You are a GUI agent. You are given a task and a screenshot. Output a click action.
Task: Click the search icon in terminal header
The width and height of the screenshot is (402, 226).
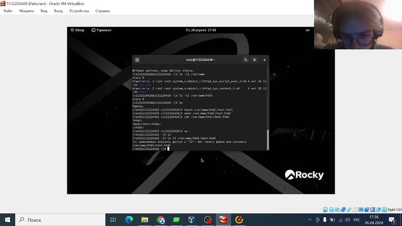point(246,60)
